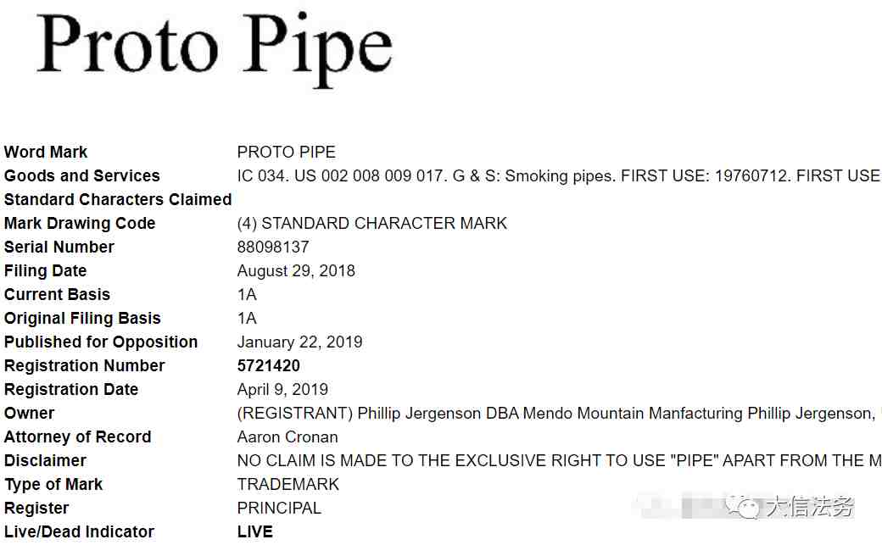Click the Word Mark value PROTO PIPE
This screenshot has height=545, width=882.
287,152
